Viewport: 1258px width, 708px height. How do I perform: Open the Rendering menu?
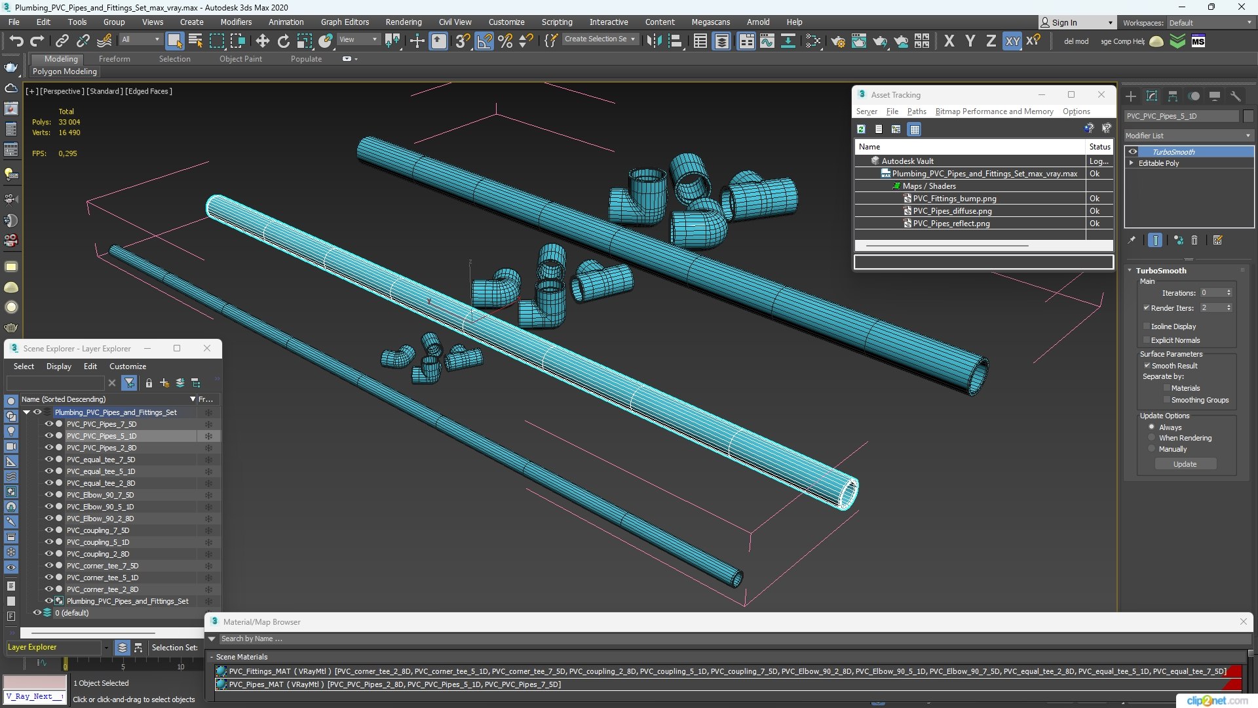(x=403, y=22)
